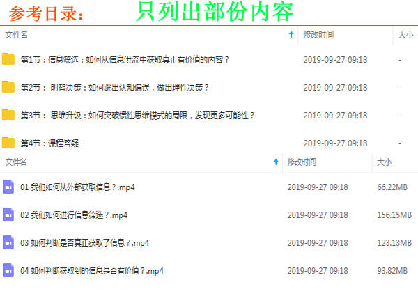The height and width of the screenshot is (296, 418).
Task: Click the folder icon for 第2节 明智决策
Action: pyautogui.click(x=8, y=87)
